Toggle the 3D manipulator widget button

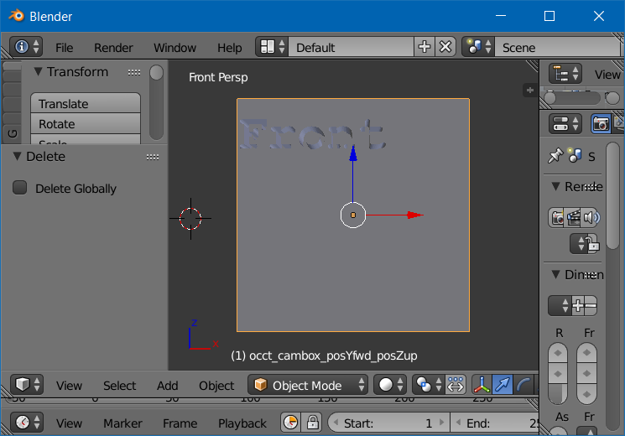[x=482, y=385]
